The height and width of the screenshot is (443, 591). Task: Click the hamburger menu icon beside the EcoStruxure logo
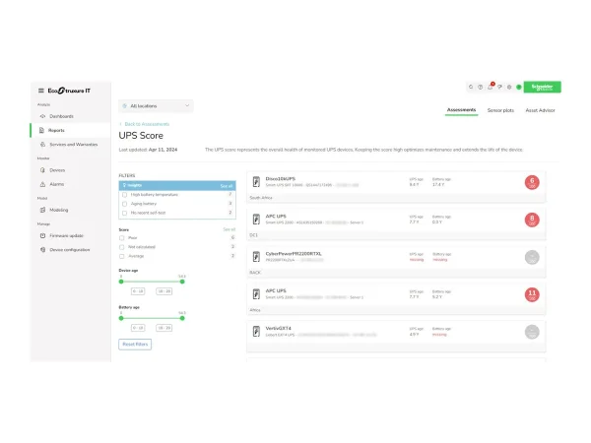coord(41,90)
